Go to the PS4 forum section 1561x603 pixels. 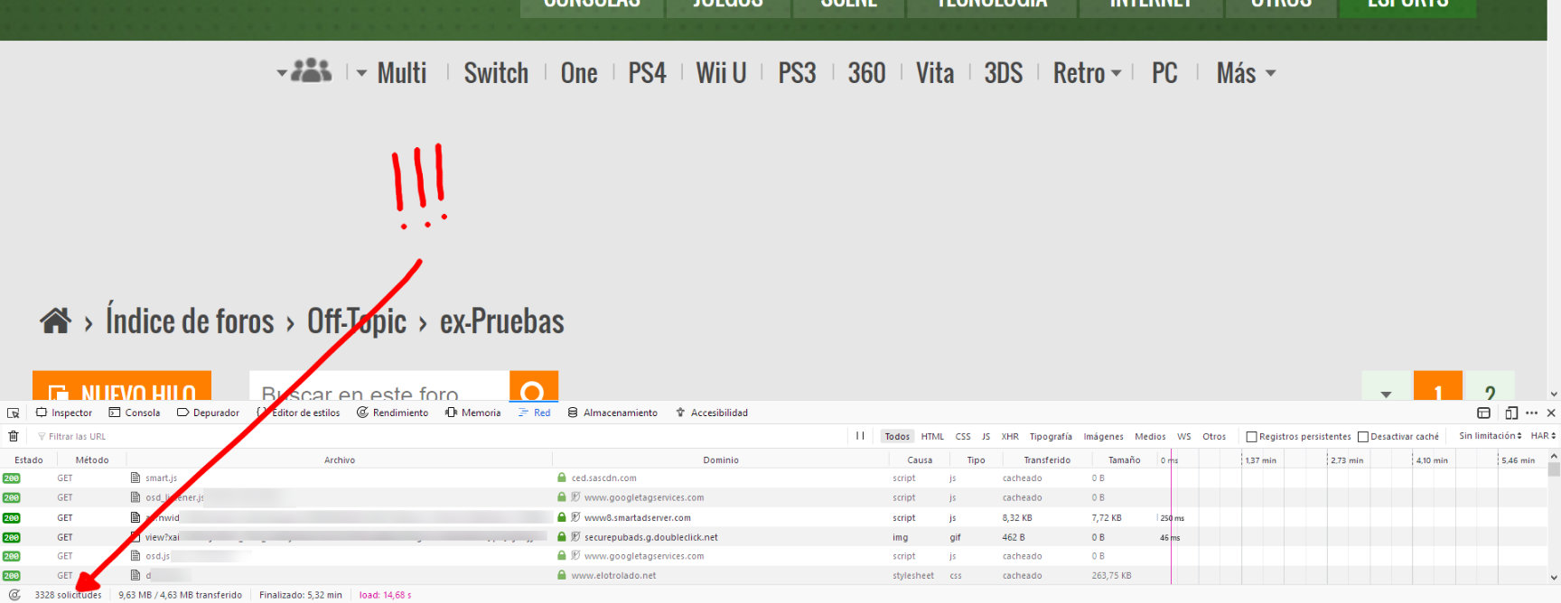click(648, 73)
